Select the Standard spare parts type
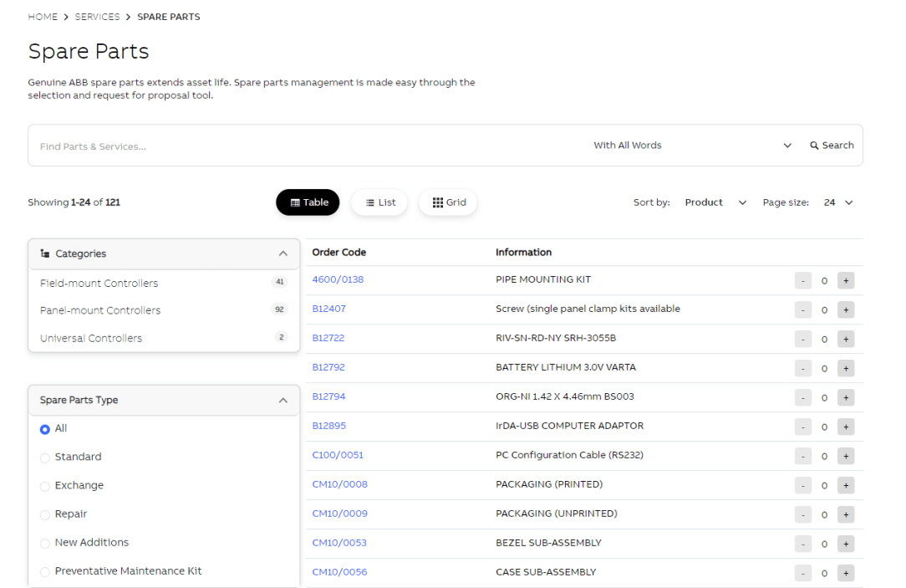 (45, 458)
